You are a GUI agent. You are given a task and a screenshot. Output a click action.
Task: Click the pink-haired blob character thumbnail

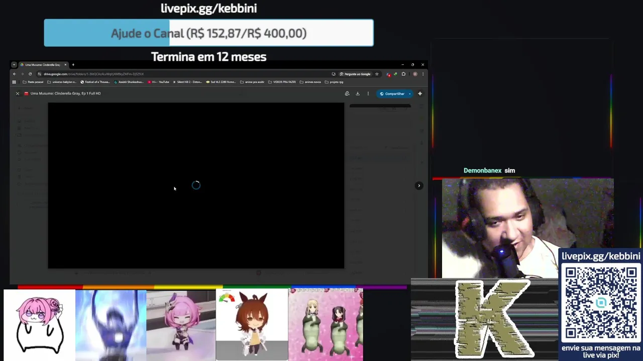39,325
